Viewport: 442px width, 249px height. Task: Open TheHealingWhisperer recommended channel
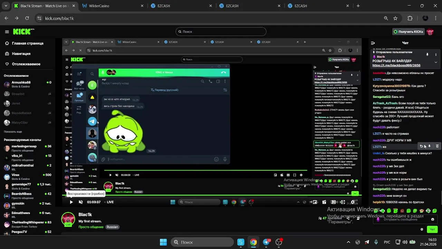tap(28, 224)
